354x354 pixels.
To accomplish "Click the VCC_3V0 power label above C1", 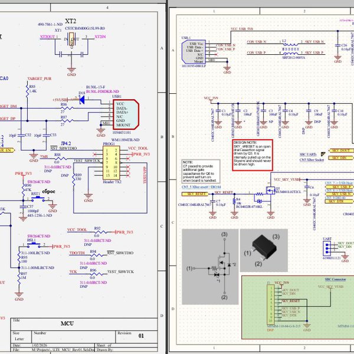I will coord(211,98).
